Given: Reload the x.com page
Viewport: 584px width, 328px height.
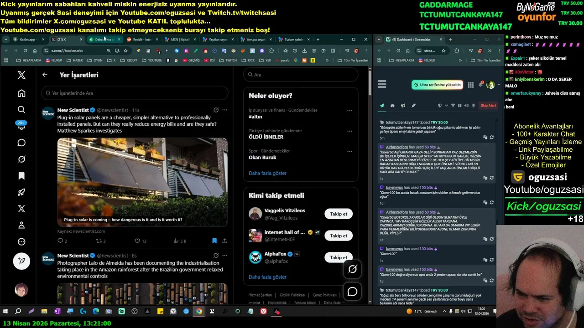Looking at the screenshot, I should [26, 51].
